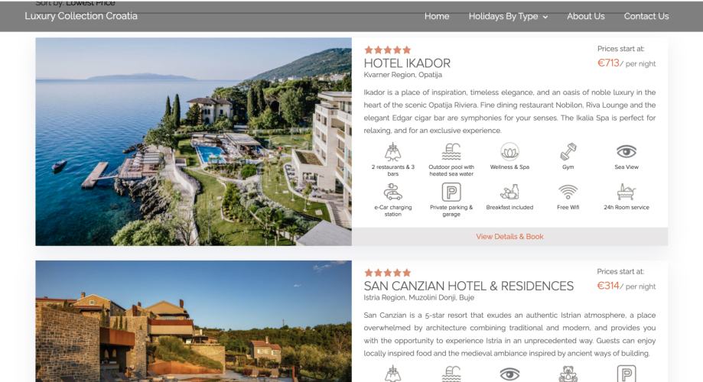Open the San Canzian Hotel & Residences title
703x382 pixels.
click(468, 286)
